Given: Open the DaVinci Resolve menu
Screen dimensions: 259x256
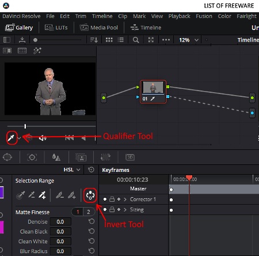Looking at the screenshot, I should coord(21,16).
